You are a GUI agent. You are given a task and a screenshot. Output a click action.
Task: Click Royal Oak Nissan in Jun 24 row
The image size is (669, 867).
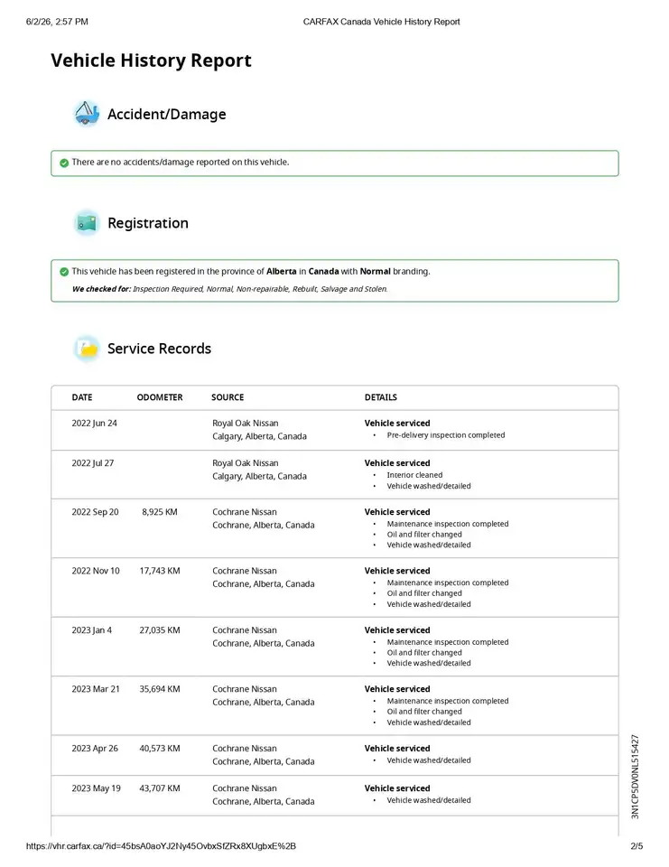[x=245, y=423]
